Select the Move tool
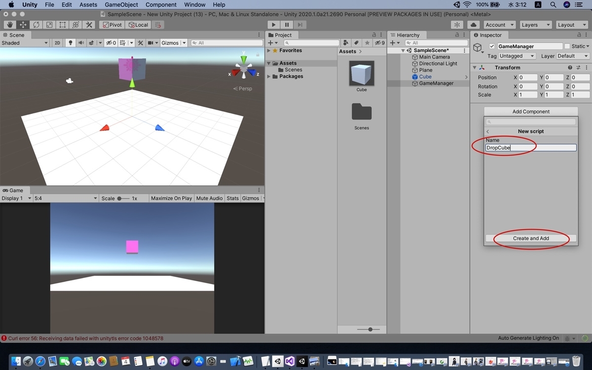 pos(23,25)
